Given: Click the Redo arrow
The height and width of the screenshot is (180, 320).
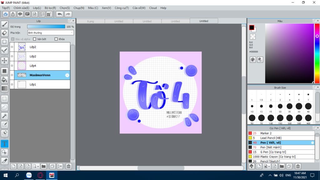Looking at the screenshot, I should pyautogui.click(x=68, y=14).
